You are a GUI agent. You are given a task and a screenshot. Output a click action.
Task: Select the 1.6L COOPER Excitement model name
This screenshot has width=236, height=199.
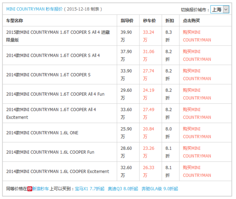click(x=58, y=171)
